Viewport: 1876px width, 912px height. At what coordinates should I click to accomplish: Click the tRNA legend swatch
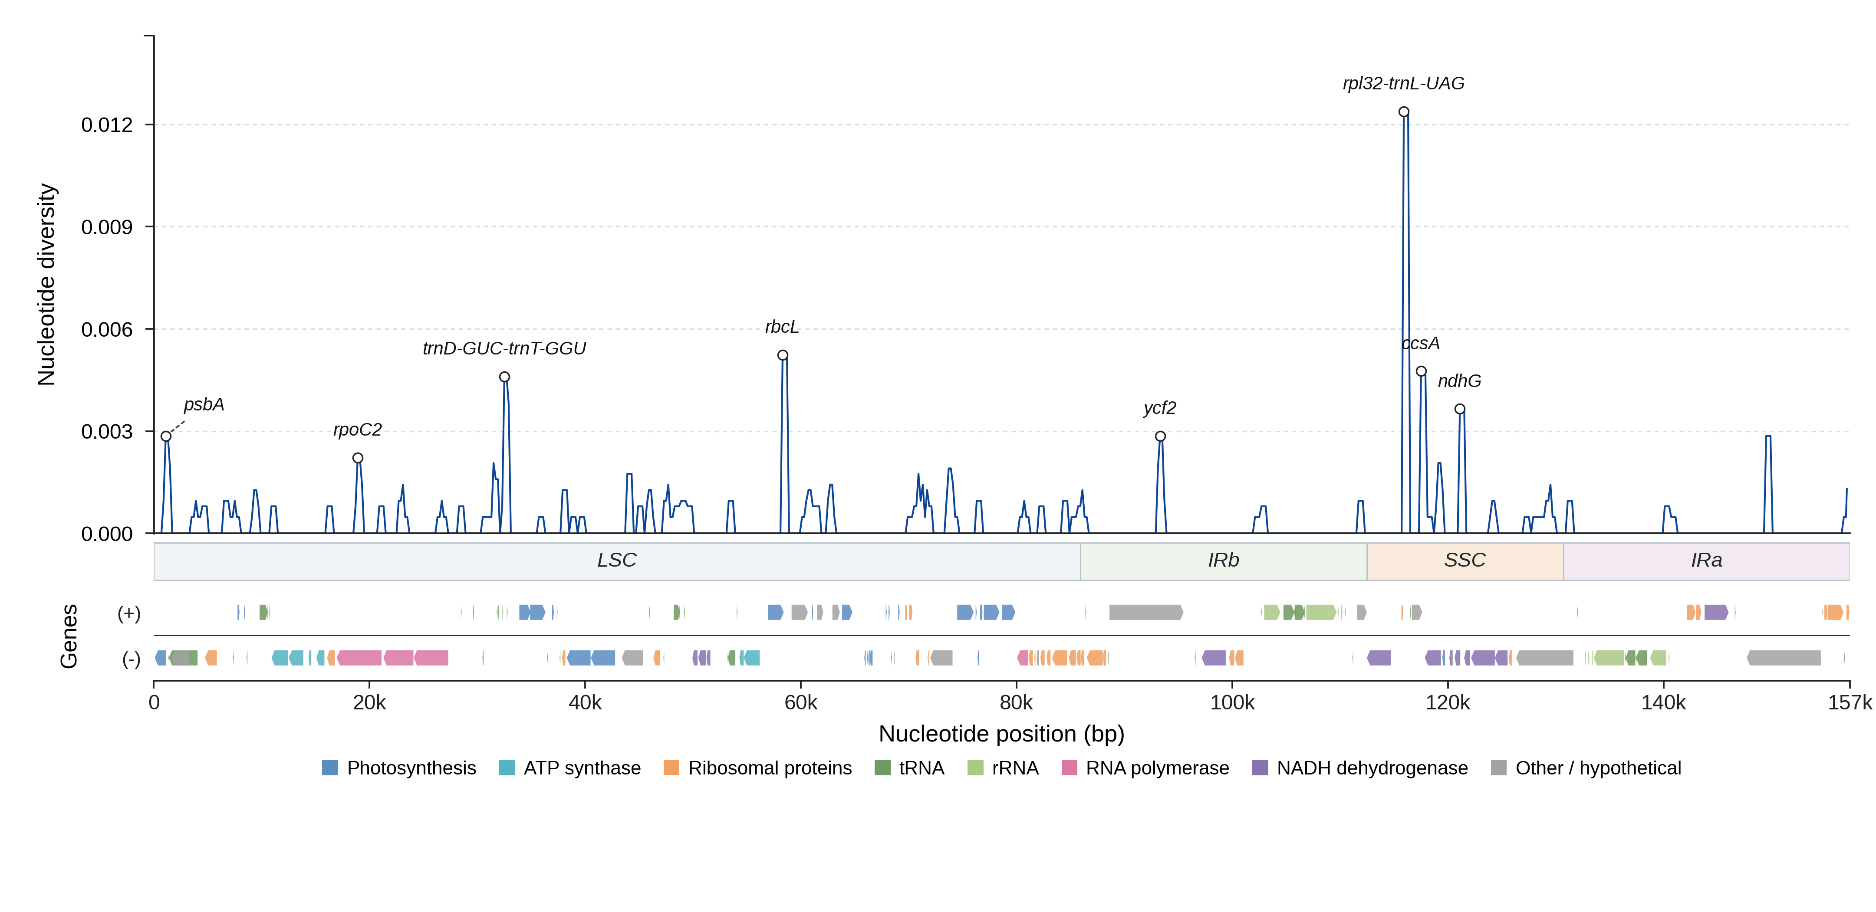(x=882, y=768)
